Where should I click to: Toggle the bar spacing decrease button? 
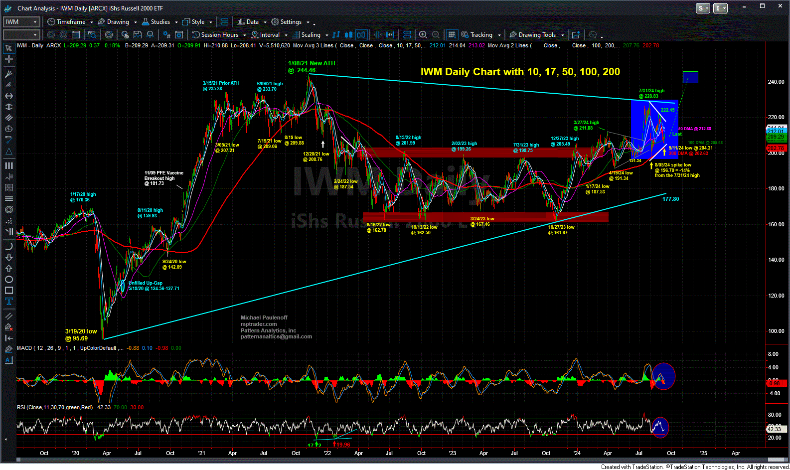[378, 35]
